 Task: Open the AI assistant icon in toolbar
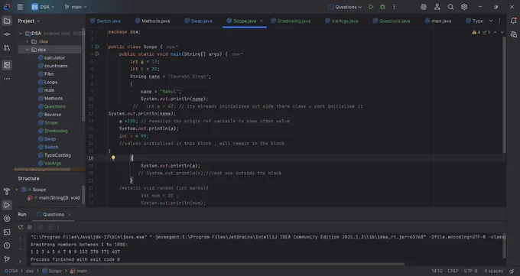coord(424,7)
